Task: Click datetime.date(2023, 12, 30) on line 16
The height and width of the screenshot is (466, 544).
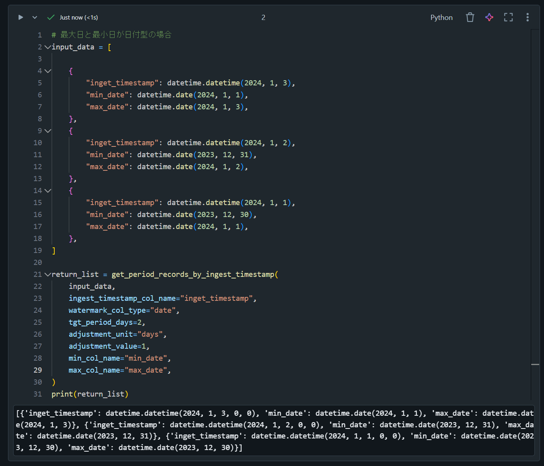Action: pos(195,215)
